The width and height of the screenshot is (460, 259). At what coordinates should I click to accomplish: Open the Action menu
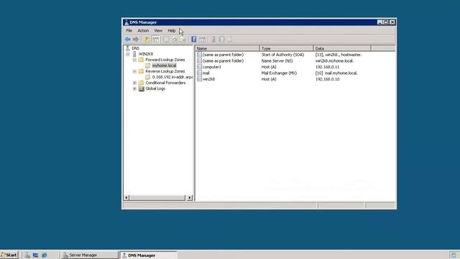[143, 30]
